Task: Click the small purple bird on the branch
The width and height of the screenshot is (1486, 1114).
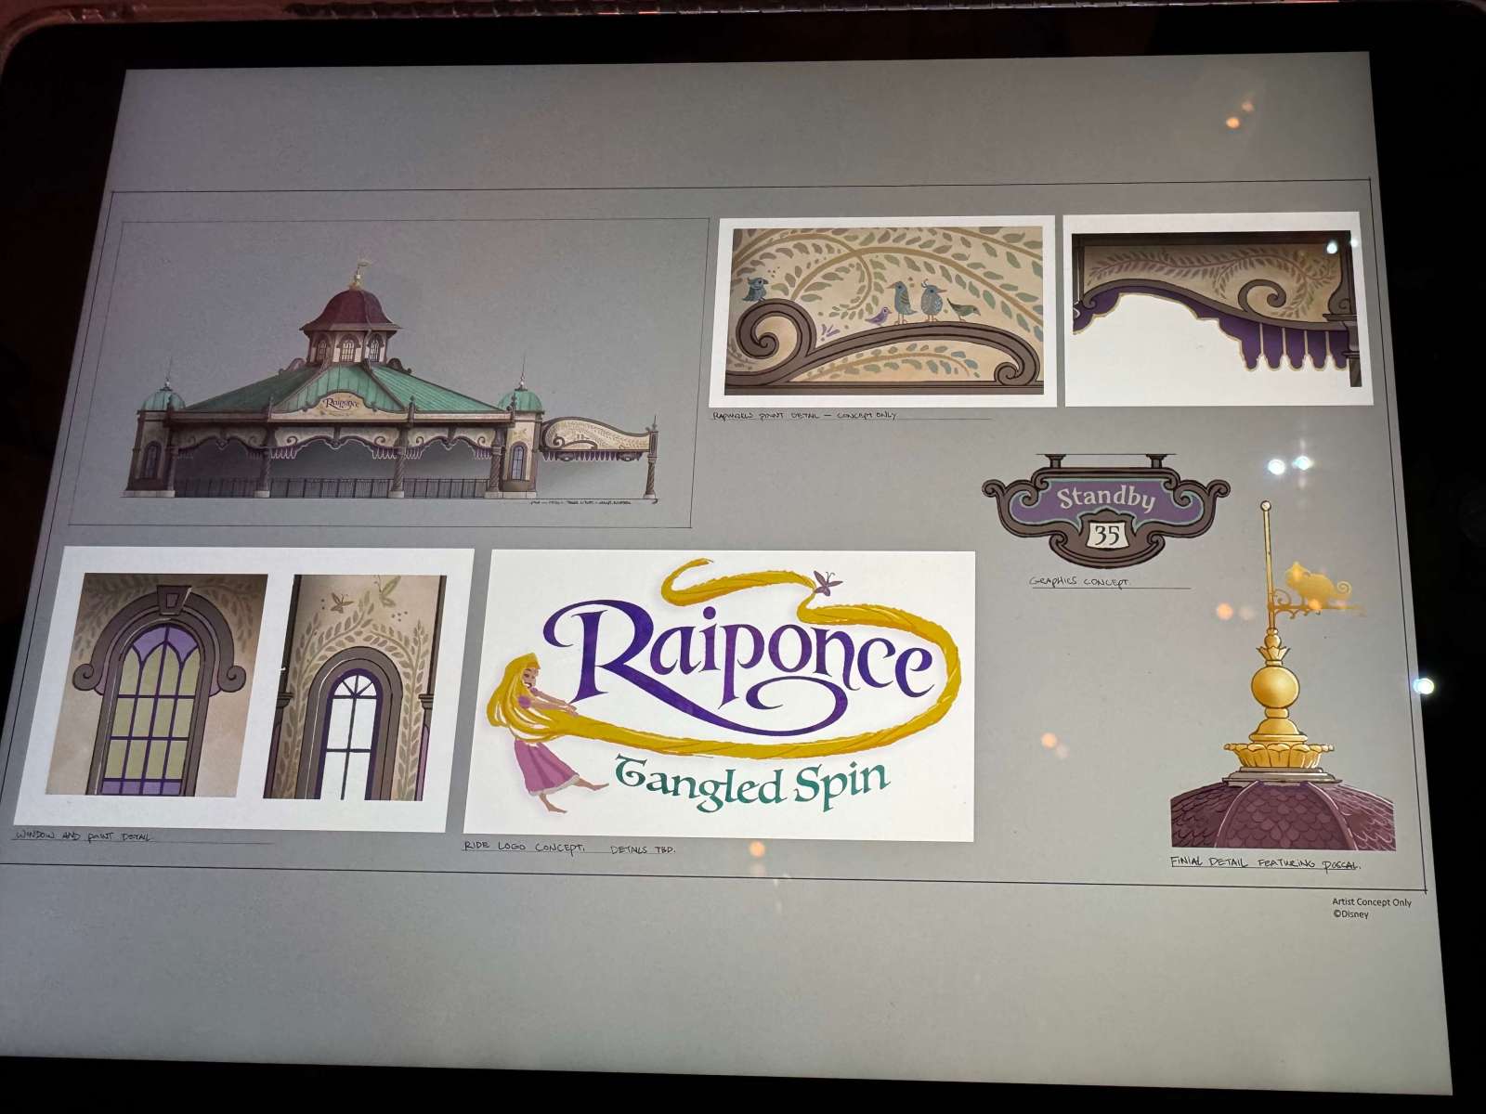Action: (877, 317)
